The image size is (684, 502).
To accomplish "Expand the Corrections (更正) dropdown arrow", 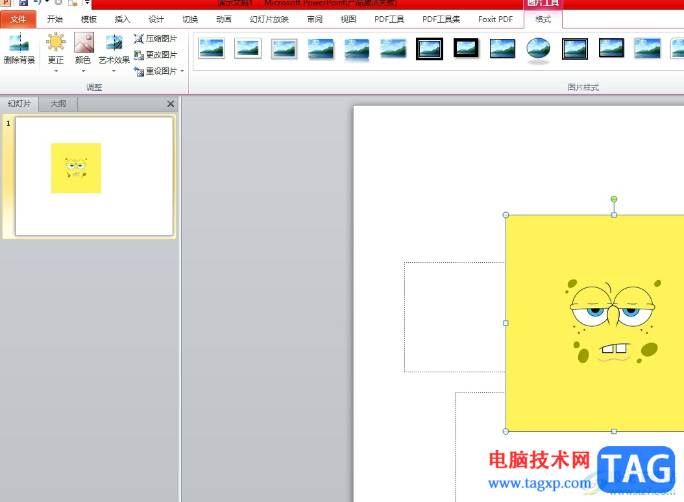I will pos(56,71).
